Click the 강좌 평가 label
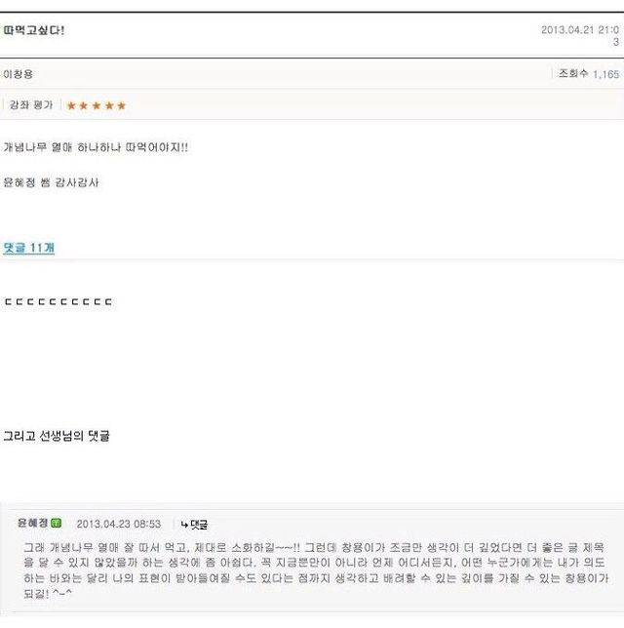624x628 pixels. (31, 105)
